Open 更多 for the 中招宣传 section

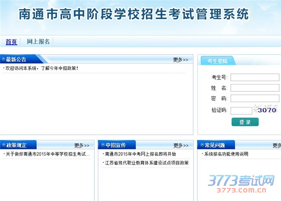click(181, 146)
